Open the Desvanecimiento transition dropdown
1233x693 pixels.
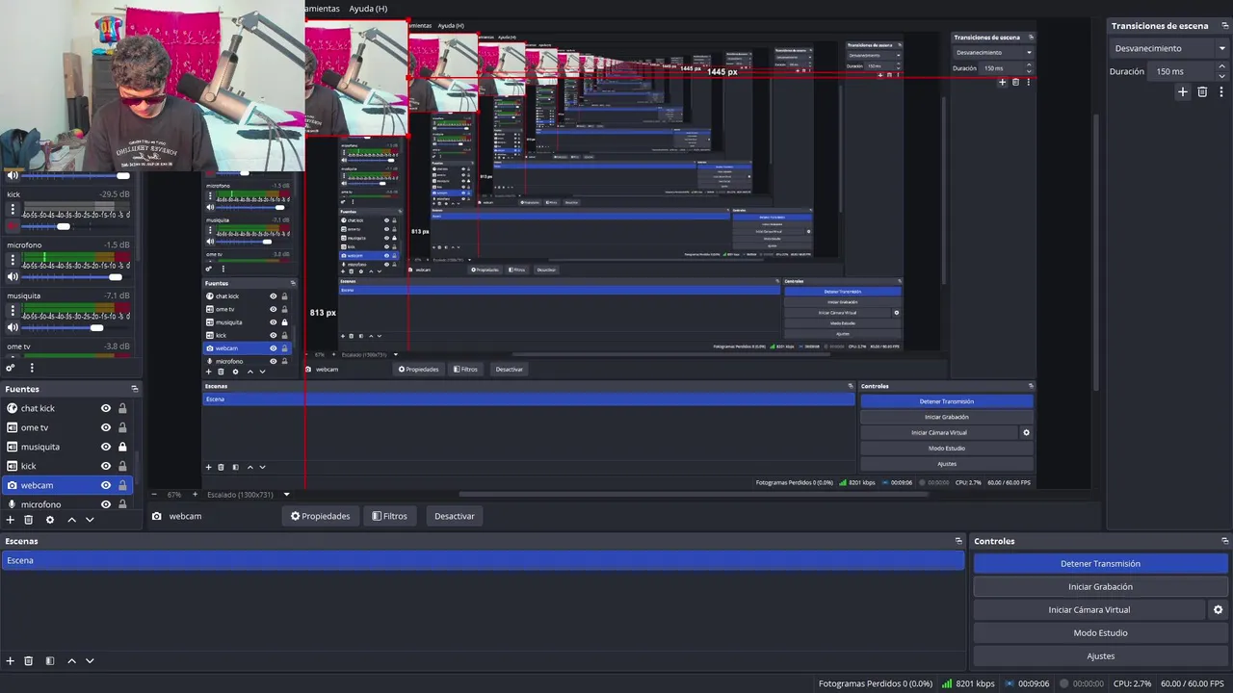pos(1168,48)
